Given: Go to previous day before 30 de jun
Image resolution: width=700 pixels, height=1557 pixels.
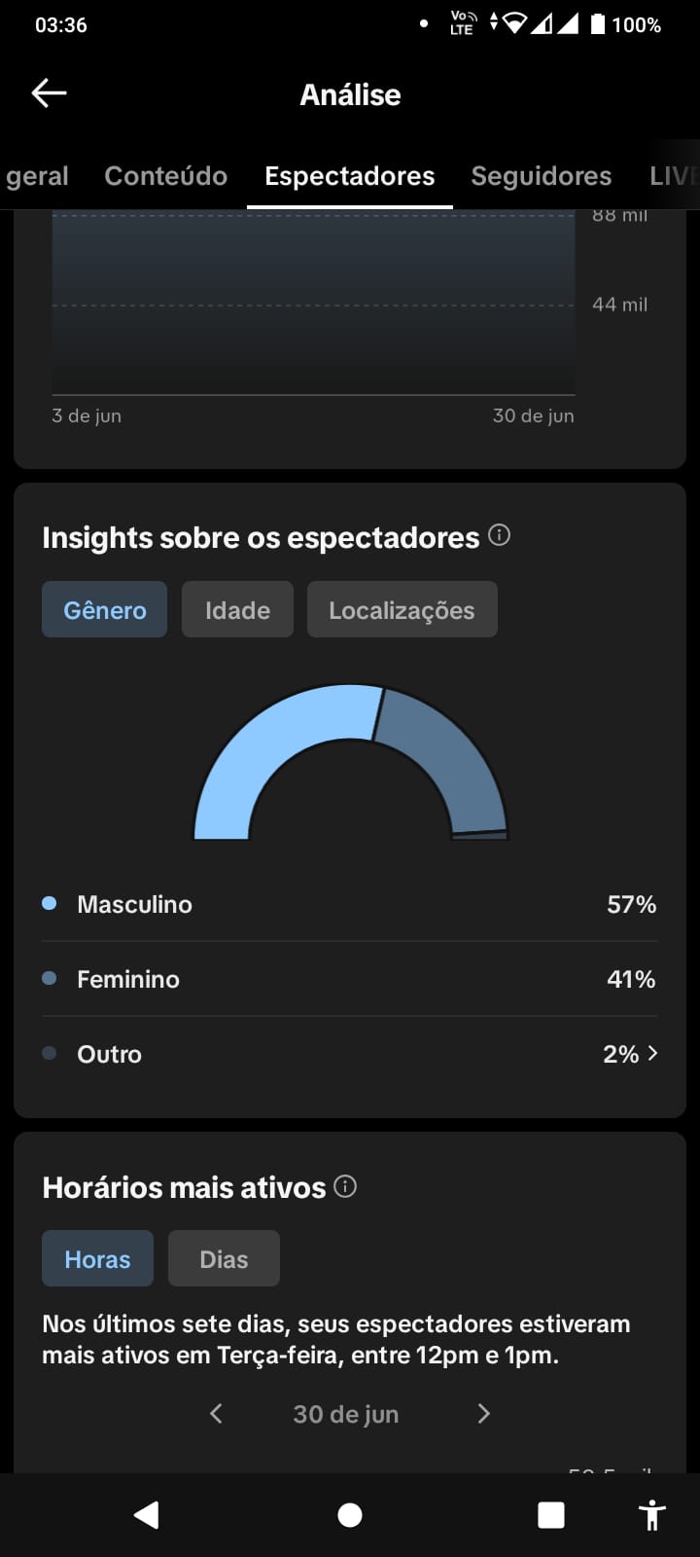Looking at the screenshot, I should (x=216, y=1413).
